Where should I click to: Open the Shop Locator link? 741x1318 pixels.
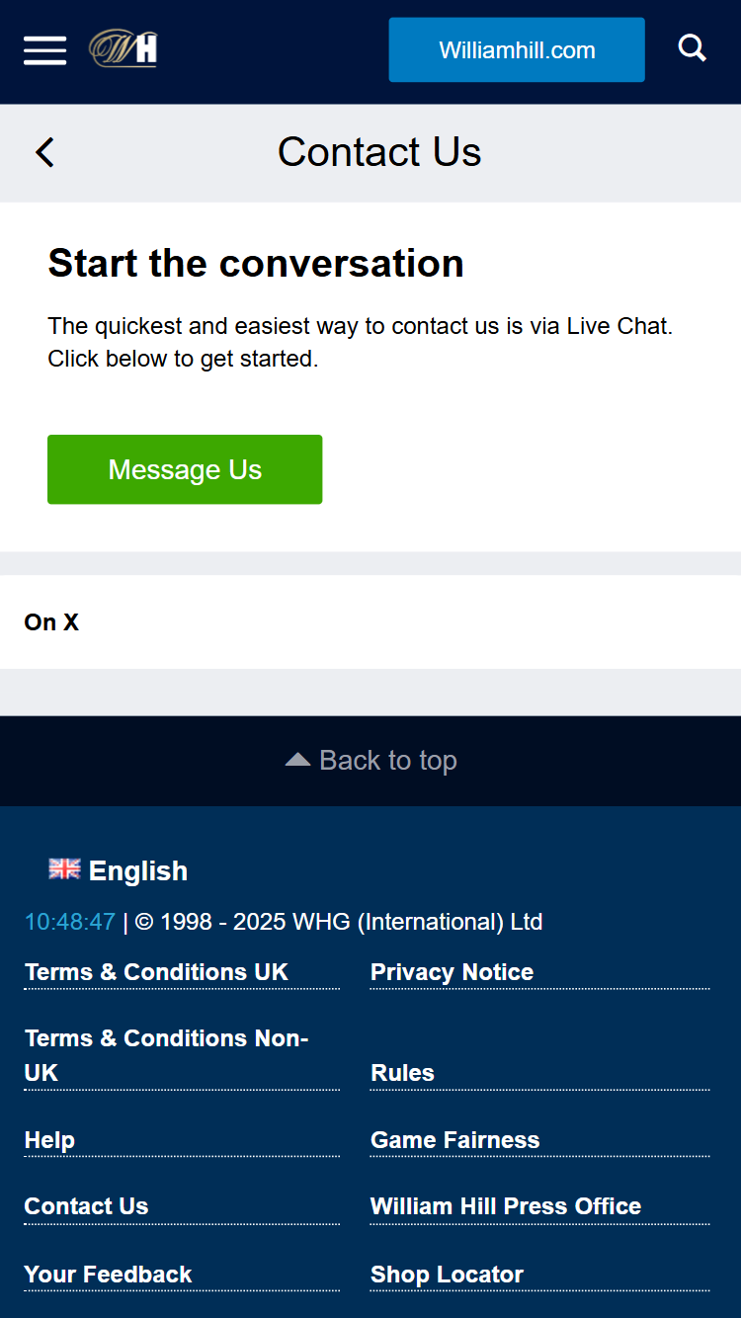pos(447,1275)
